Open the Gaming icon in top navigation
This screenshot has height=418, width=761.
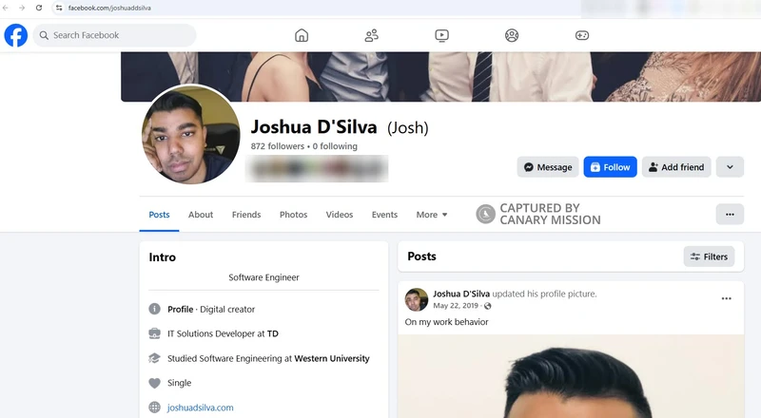coord(582,35)
